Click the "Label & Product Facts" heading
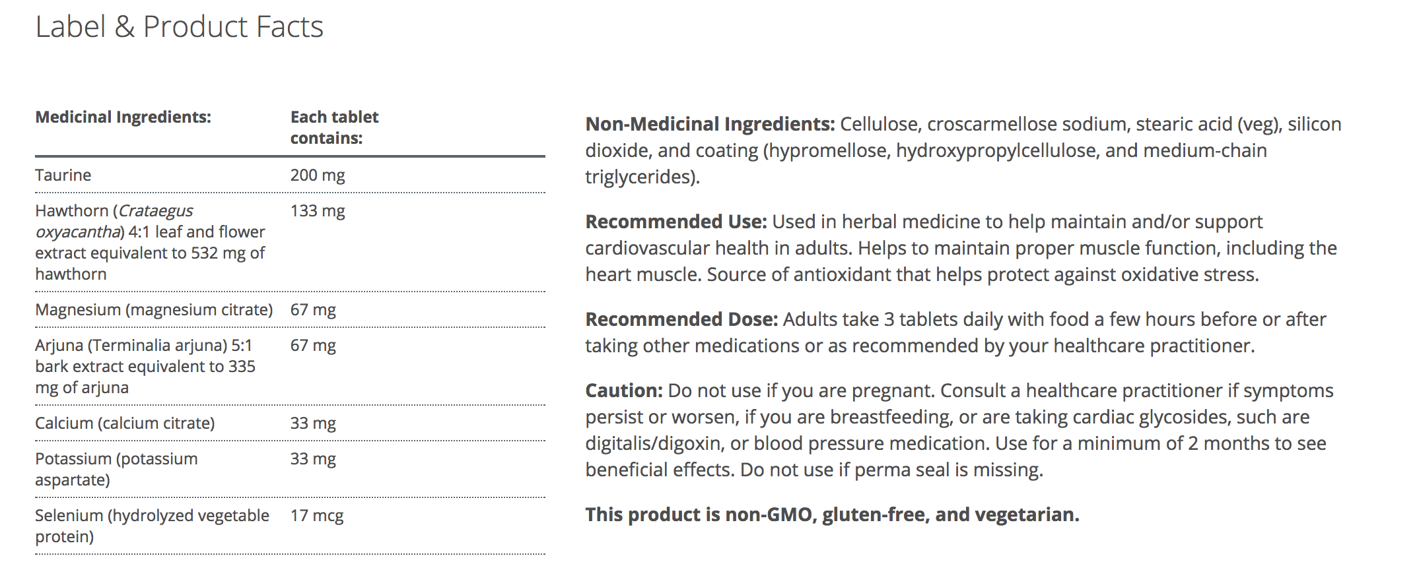The image size is (1417, 566). click(x=179, y=28)
